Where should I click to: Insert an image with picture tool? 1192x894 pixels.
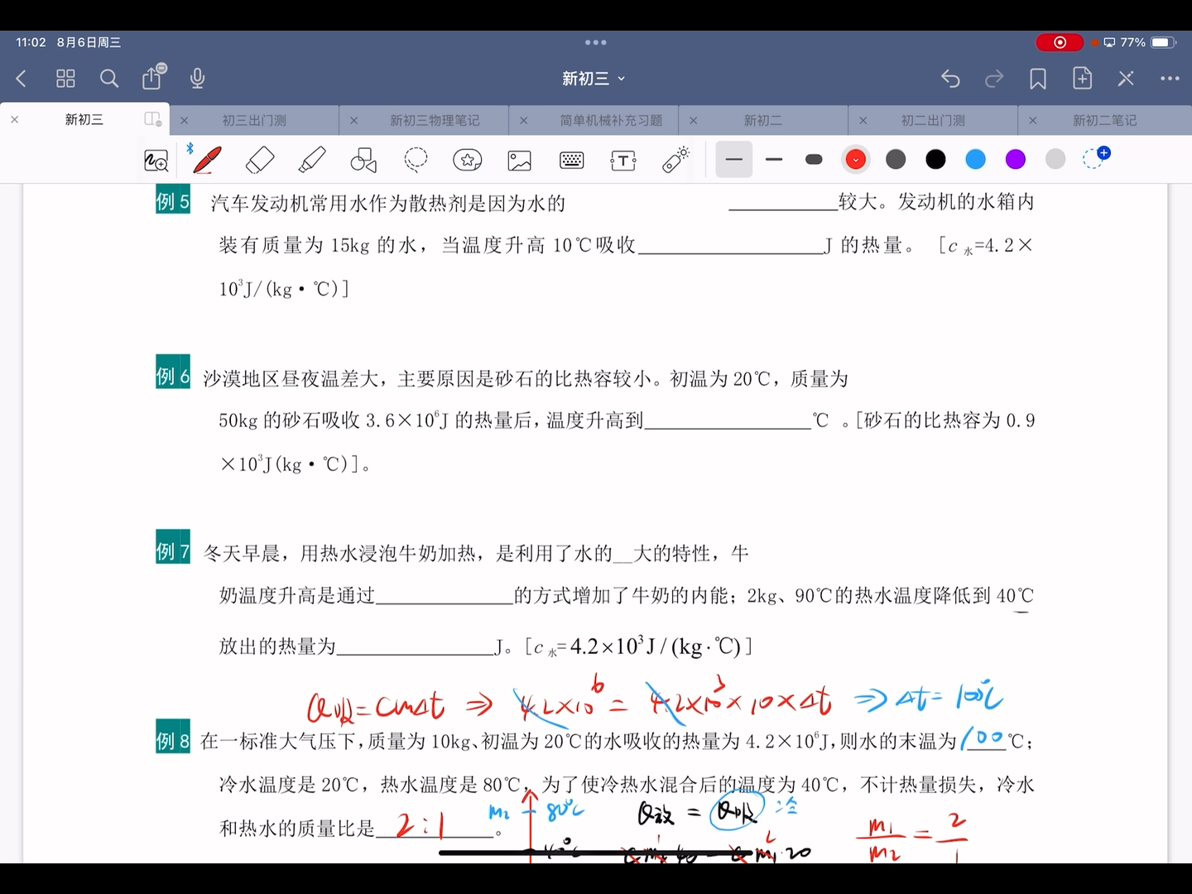(520, 161)
